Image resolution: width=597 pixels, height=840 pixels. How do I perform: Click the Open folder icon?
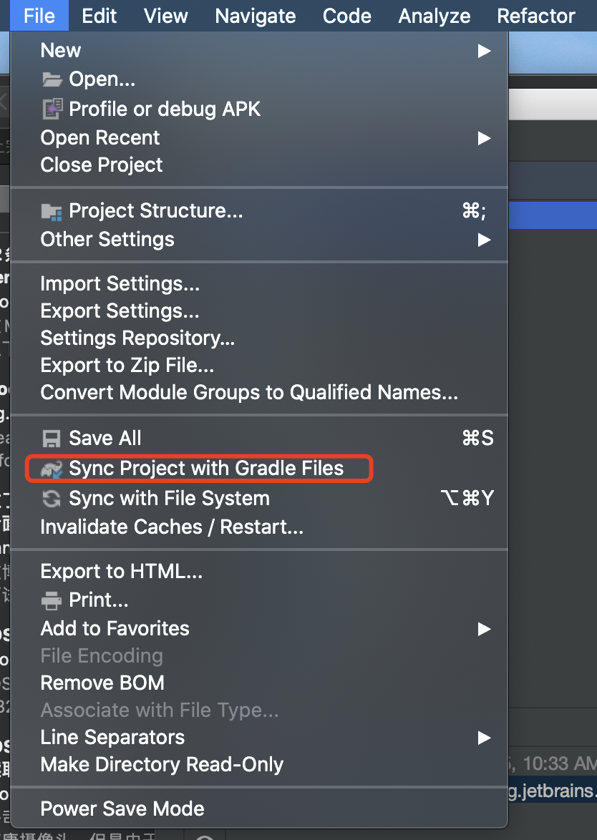pos(52,79)
